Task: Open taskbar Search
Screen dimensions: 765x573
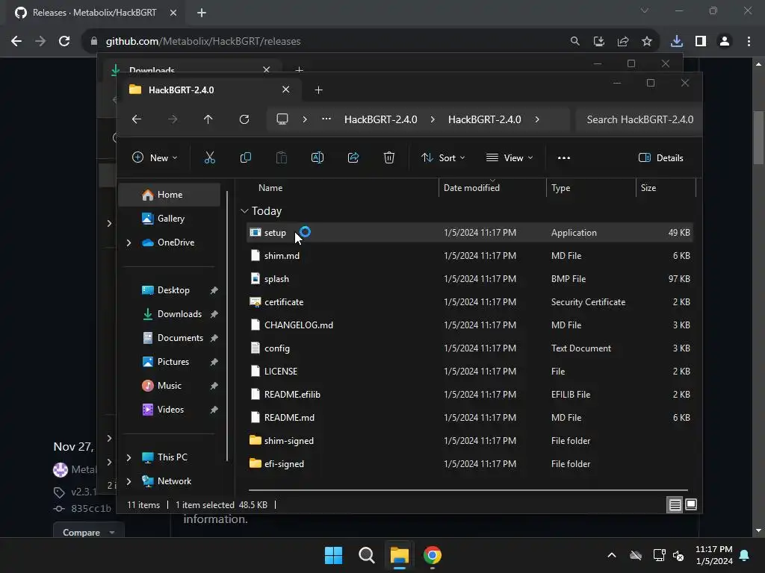Action: (x=366, y=555)
